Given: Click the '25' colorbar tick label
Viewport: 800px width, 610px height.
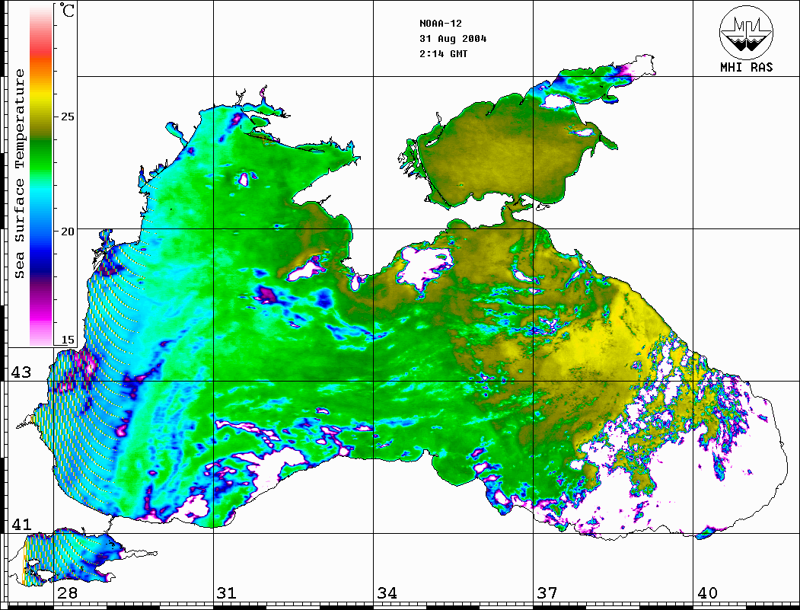Looking at the screenshot, I should click(67, 117).
